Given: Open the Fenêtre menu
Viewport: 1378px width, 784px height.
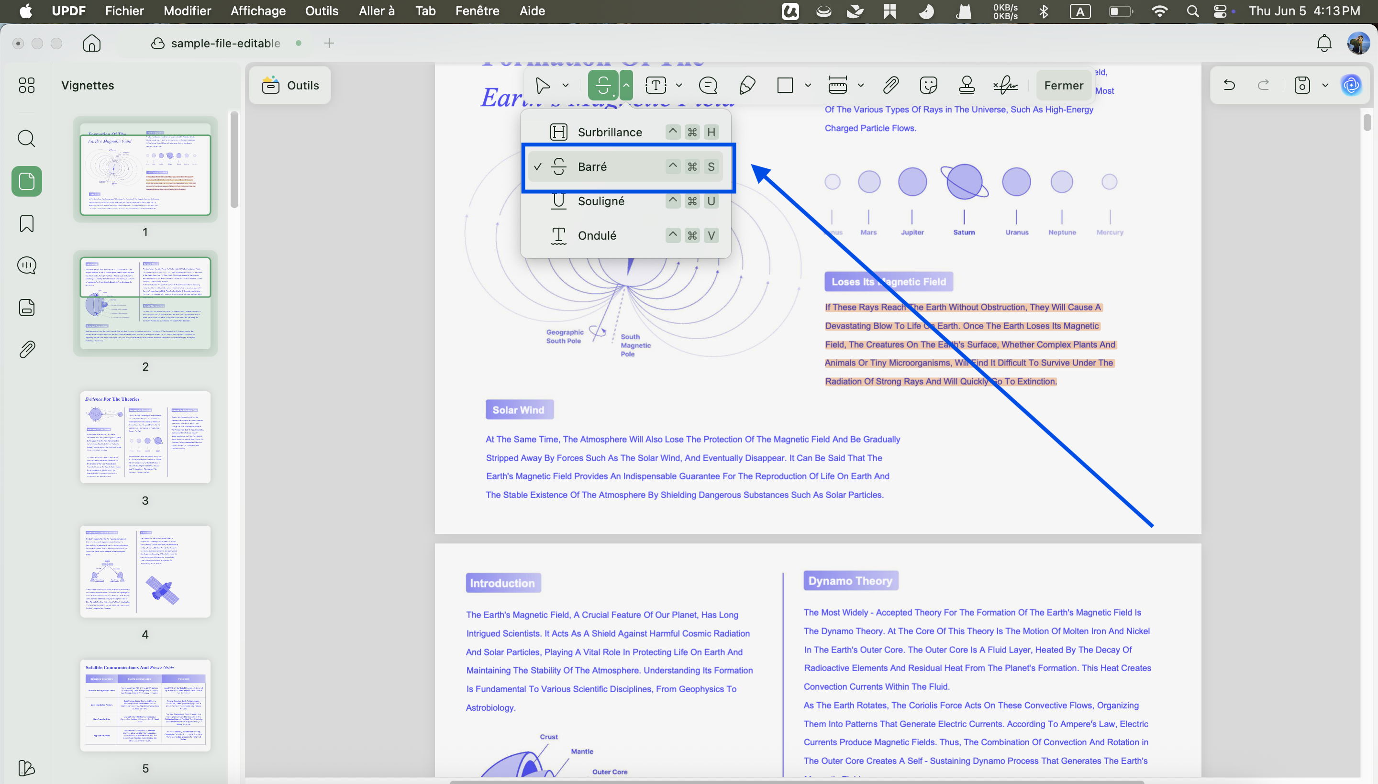Looking at the screenshot, I should [477, 11].
